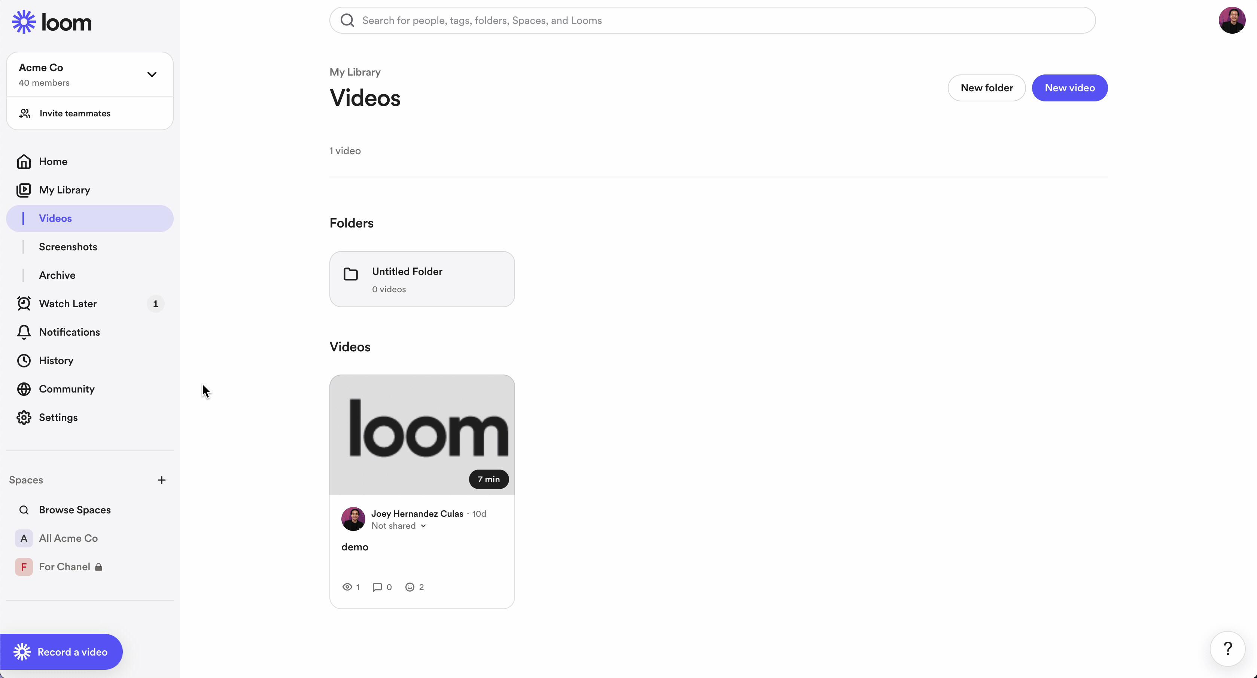Go to Watch Later list
The width and height of the screenshot is (1257, 678).
coord(68,304)
